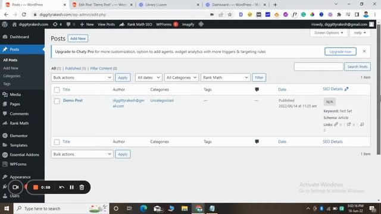Open WPForms in the admin bar
This screenshot has width=381, height=214.
click(167, 24)
